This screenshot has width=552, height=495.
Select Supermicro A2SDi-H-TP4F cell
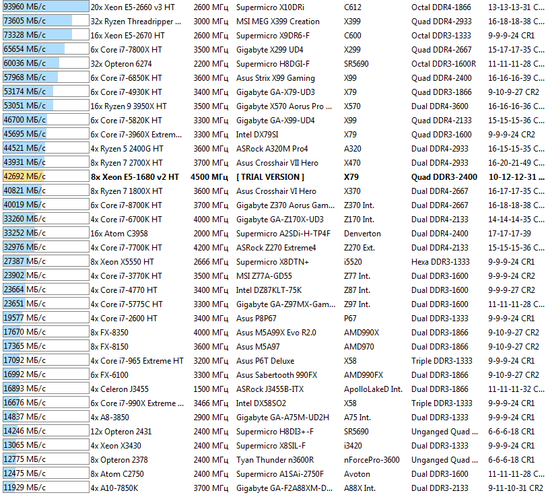283,234
